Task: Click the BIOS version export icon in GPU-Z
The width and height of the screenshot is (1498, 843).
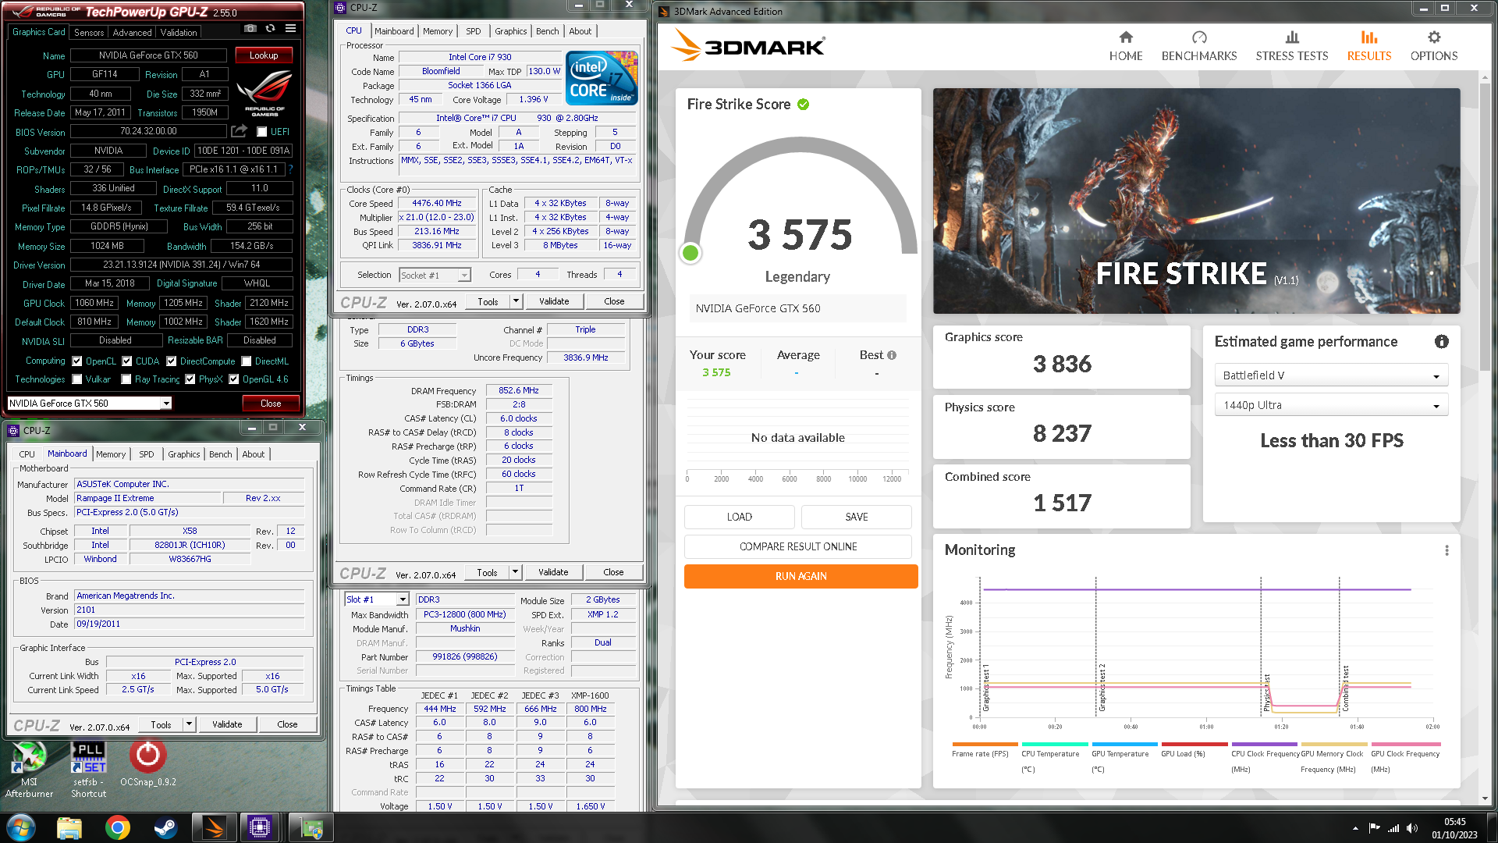Action: click(239, 131)
